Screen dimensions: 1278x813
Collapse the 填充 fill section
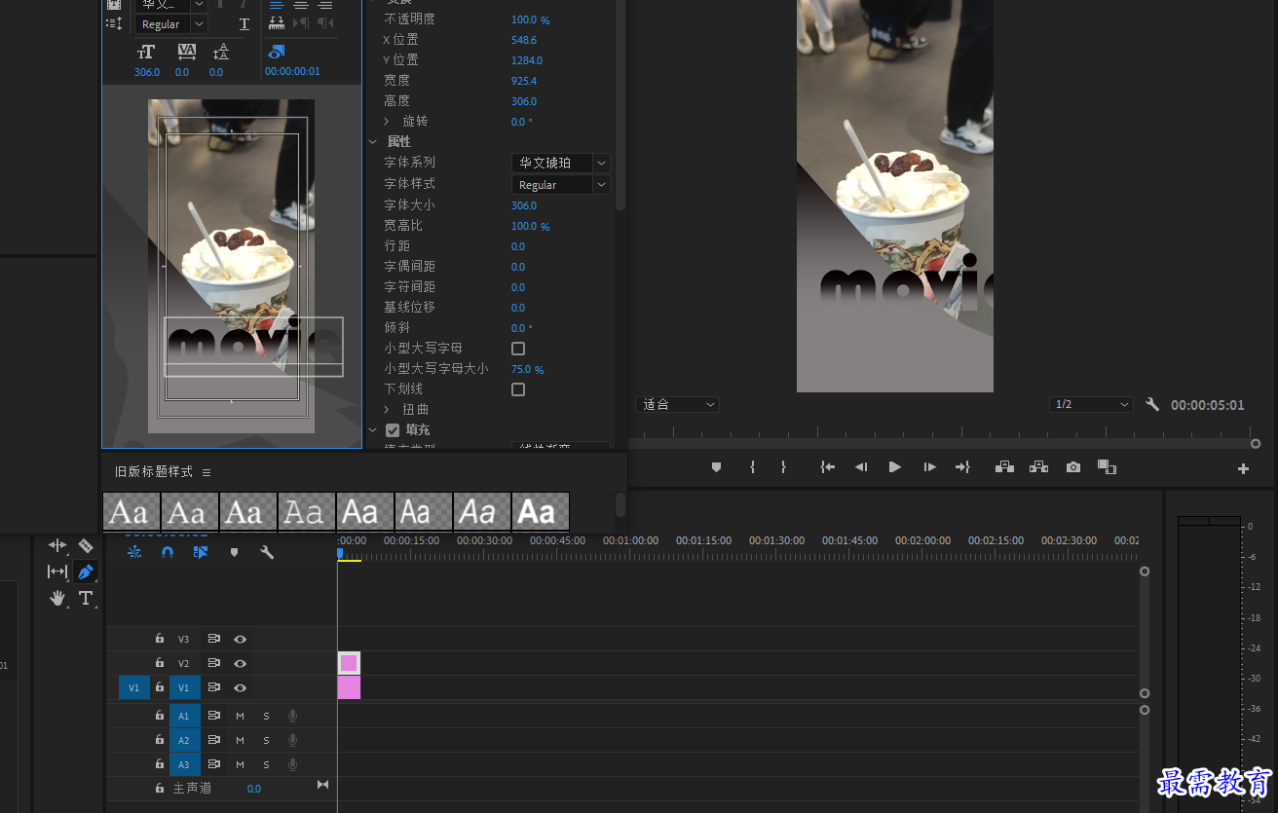coord(373,429)
